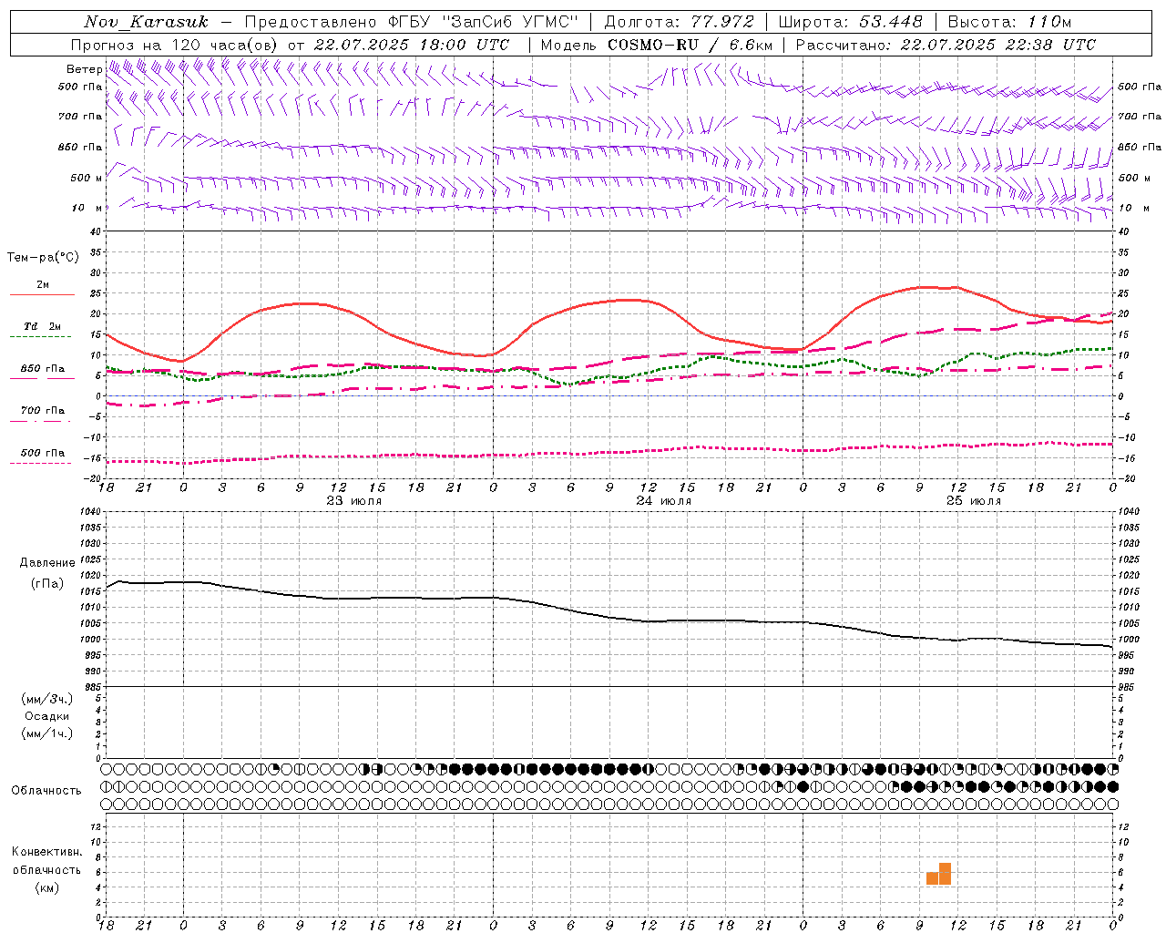This screenshot has height=933, width=1166.
Task: Click the 500 гПа temperature legend entry
Action: click(43, 453)
